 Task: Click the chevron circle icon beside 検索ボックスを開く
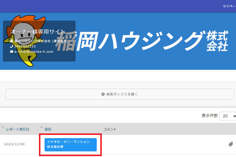coord(103,94)
